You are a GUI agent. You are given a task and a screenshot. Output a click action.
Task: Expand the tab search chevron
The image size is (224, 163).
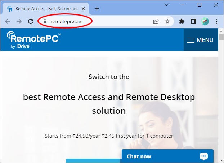(x=166, y=5)
